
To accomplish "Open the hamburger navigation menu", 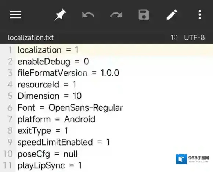I will [x=15, y=15].
